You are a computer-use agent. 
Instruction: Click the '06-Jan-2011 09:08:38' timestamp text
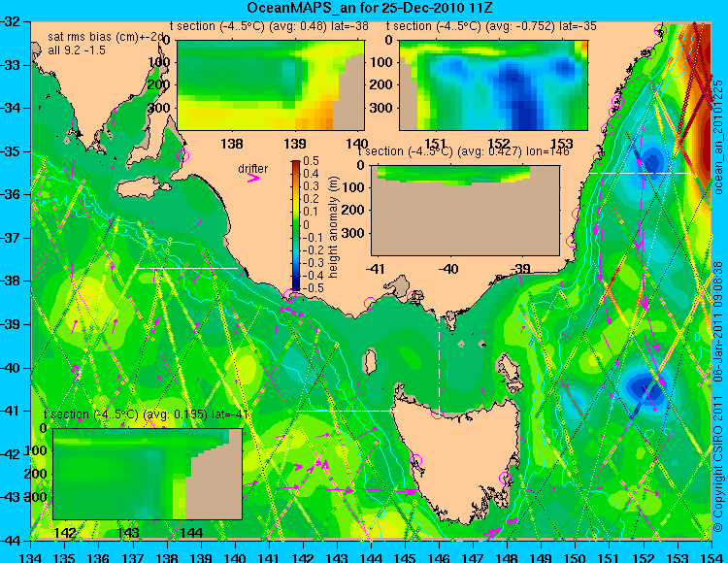click(x=718, y=320)
